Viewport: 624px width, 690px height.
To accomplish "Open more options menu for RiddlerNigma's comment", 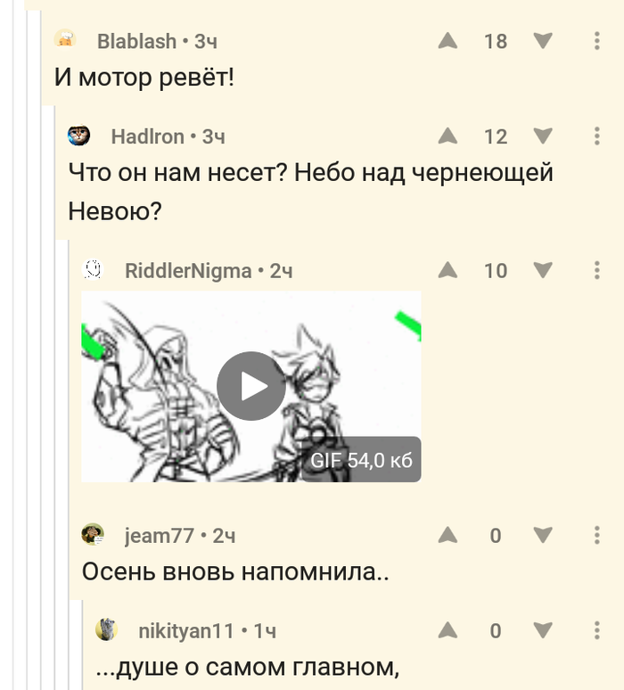I will coord(596,270).
